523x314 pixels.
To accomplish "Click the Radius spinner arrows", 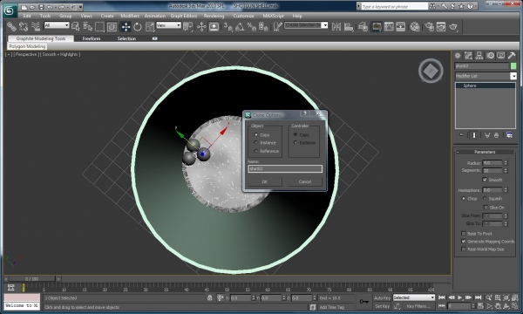I will click(506, 163).
